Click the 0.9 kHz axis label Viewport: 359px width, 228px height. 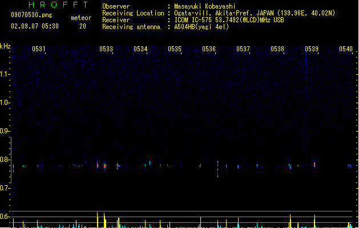[x=5, y=131]
